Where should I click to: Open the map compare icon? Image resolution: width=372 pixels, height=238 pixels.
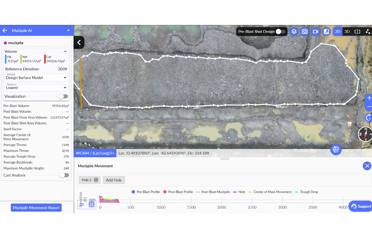327,32
